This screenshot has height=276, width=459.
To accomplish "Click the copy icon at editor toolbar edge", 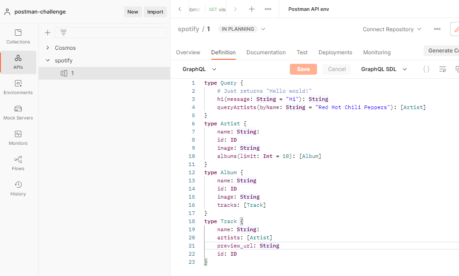I will (457, 69).
